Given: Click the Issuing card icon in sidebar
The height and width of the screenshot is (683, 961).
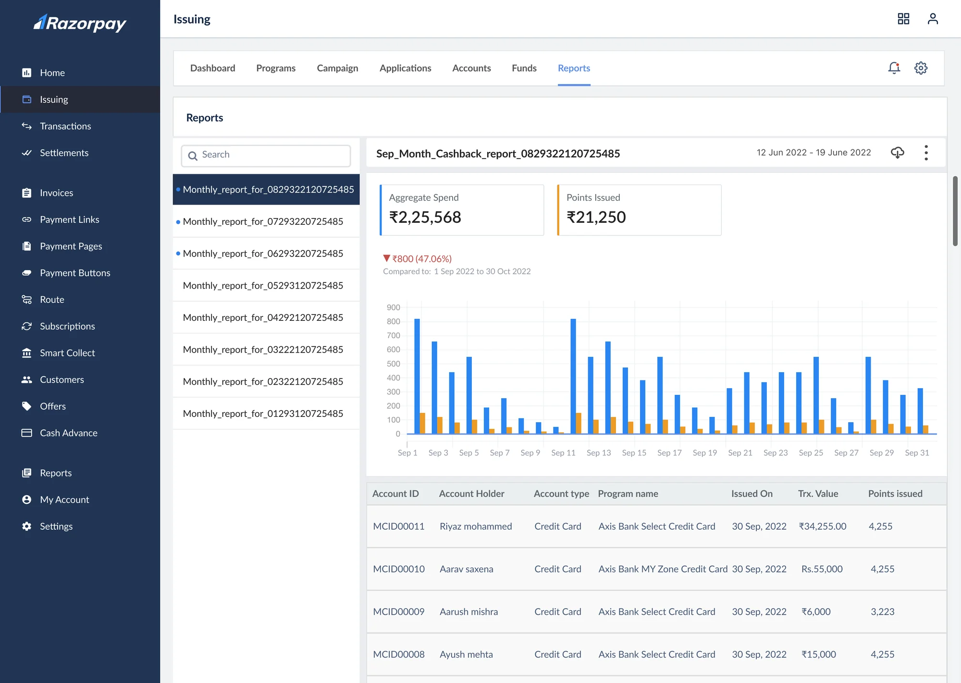Looking at the screenshot, I should click(27, 99).
